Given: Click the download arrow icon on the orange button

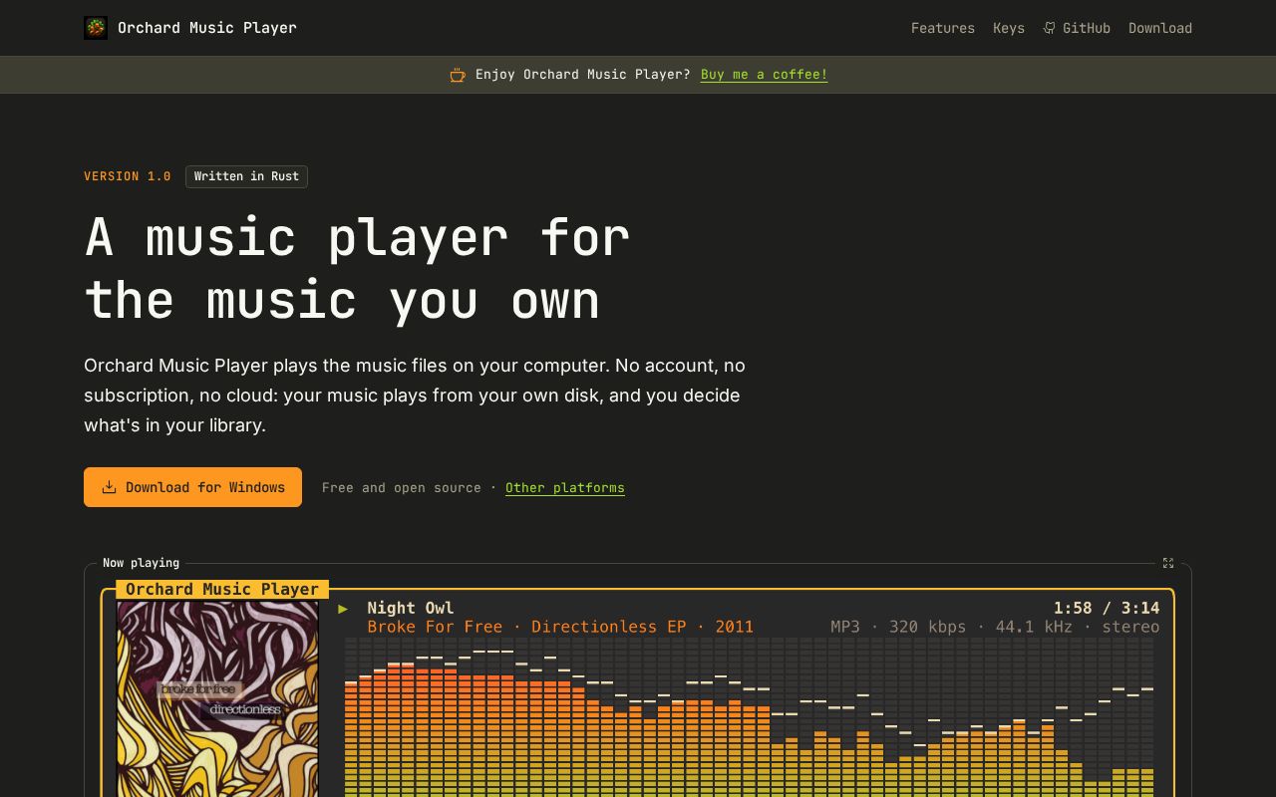Looking at the screenshot, I should click(x=110, y=487).
